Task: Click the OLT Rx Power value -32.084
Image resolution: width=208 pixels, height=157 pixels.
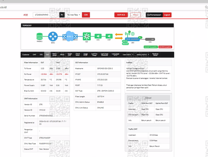Action: coord(44,74)
